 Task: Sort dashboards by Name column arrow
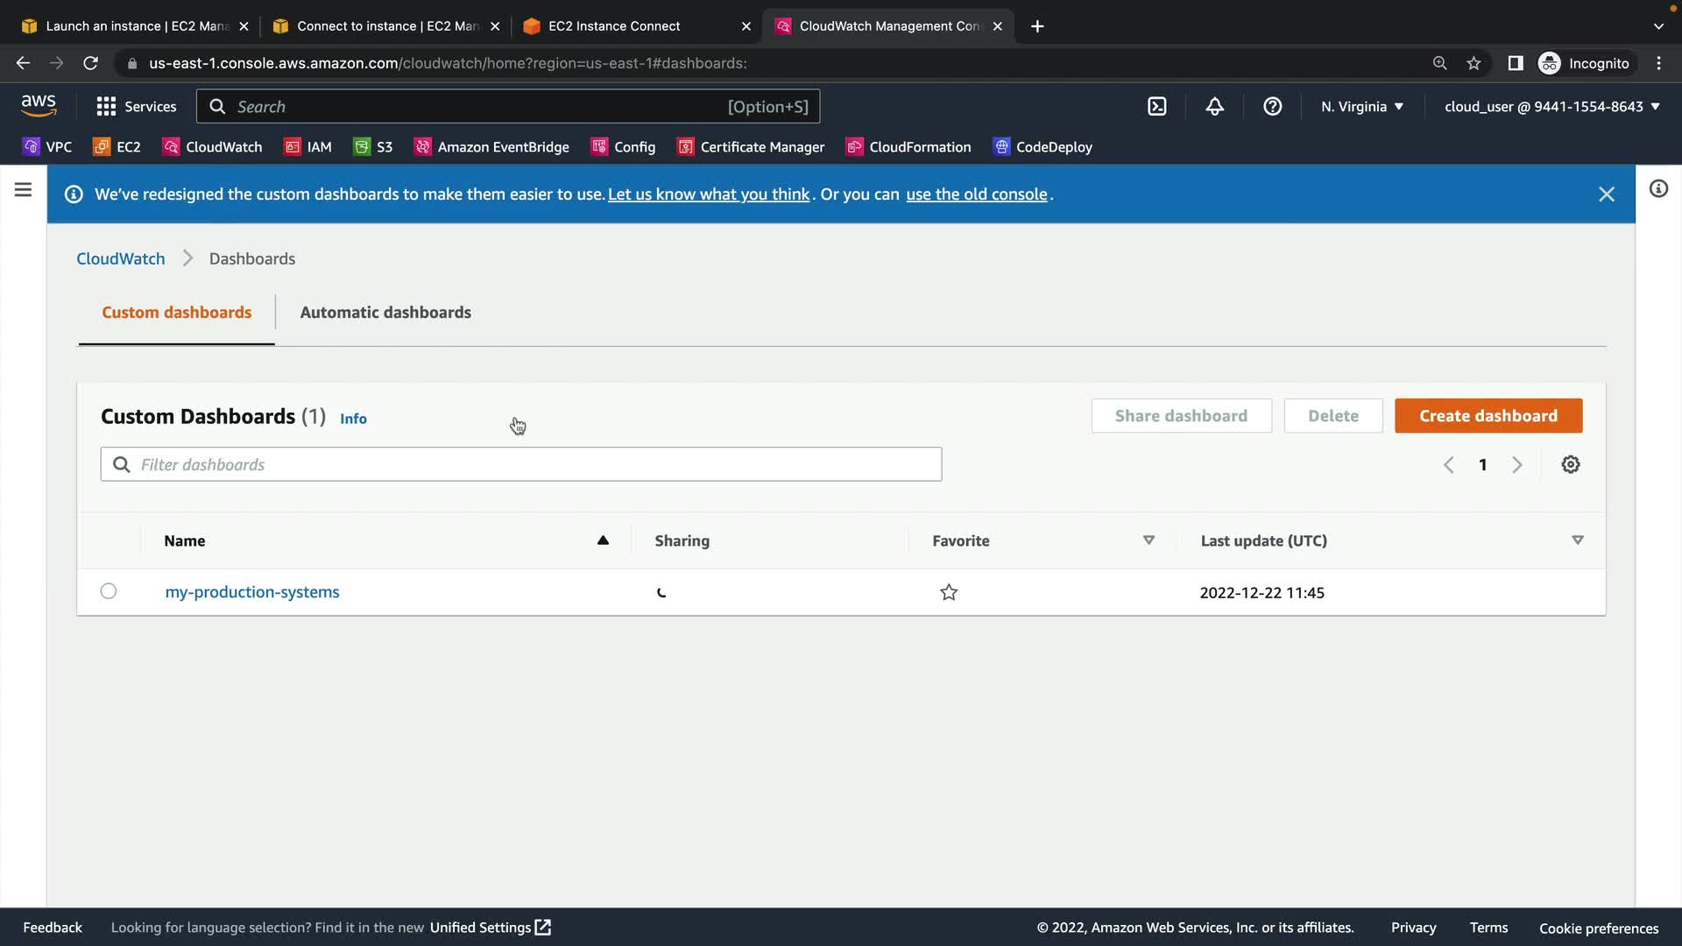click(603, 540)
